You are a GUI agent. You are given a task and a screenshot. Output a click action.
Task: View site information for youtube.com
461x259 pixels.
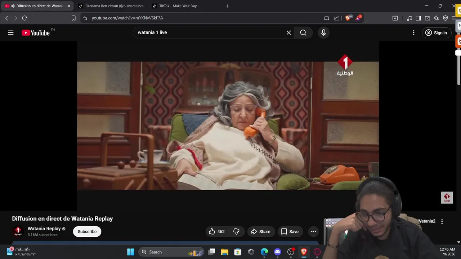[x=85, y=18]
